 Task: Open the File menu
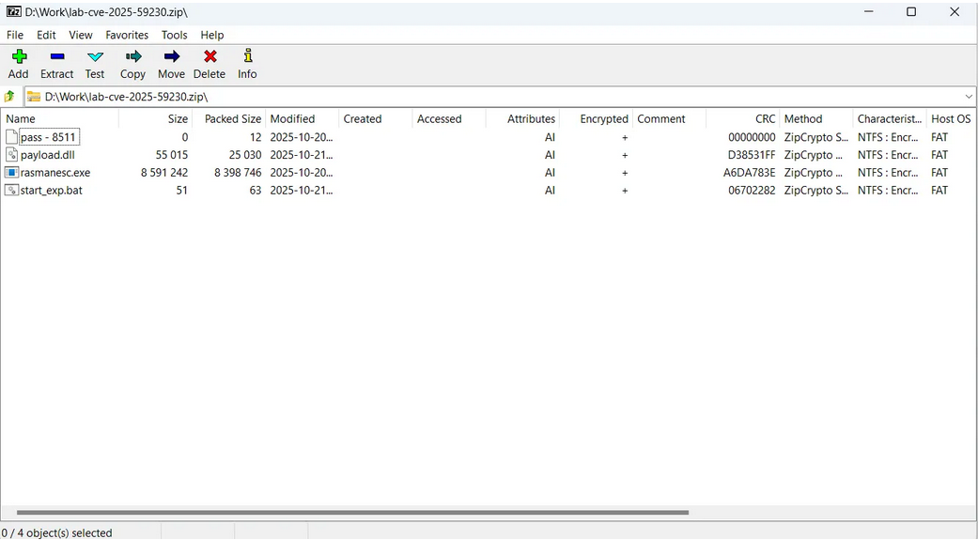(x=15, y=35)
